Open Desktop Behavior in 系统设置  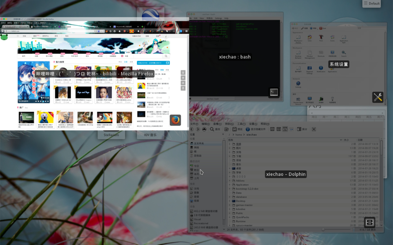coord(298,54)
